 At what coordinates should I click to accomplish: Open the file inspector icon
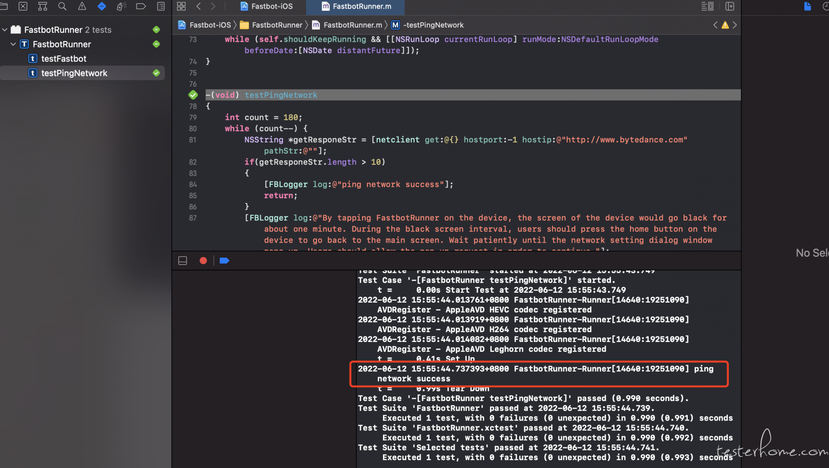pos(807,6)
